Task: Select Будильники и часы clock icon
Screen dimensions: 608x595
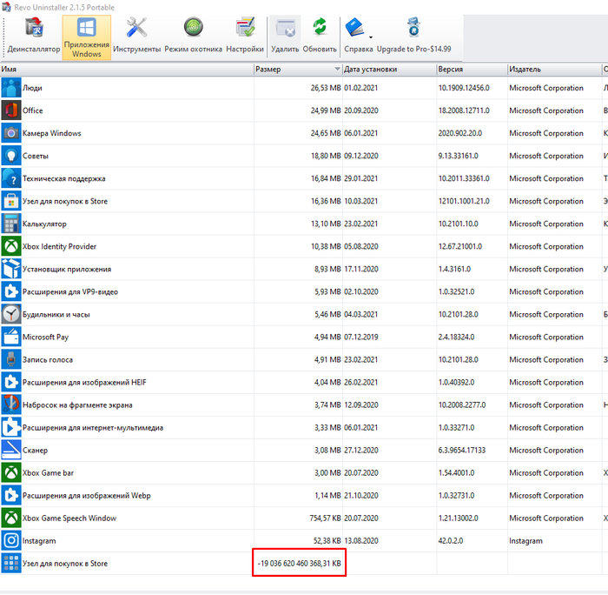Action: pyautogui.click(x=11, y=314)
